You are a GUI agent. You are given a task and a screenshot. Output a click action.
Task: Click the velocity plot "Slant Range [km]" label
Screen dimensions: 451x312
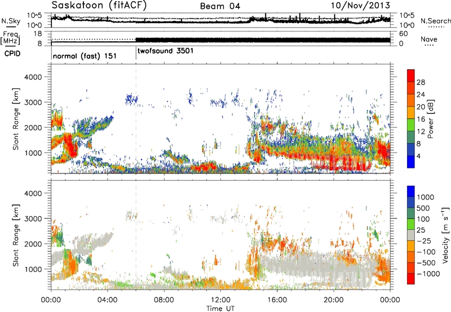click(x=16, y=235)
